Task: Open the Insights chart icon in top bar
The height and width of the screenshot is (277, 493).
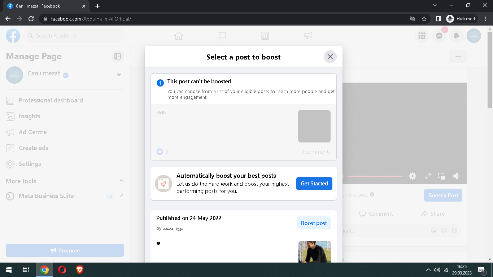Action: point(265,36)
